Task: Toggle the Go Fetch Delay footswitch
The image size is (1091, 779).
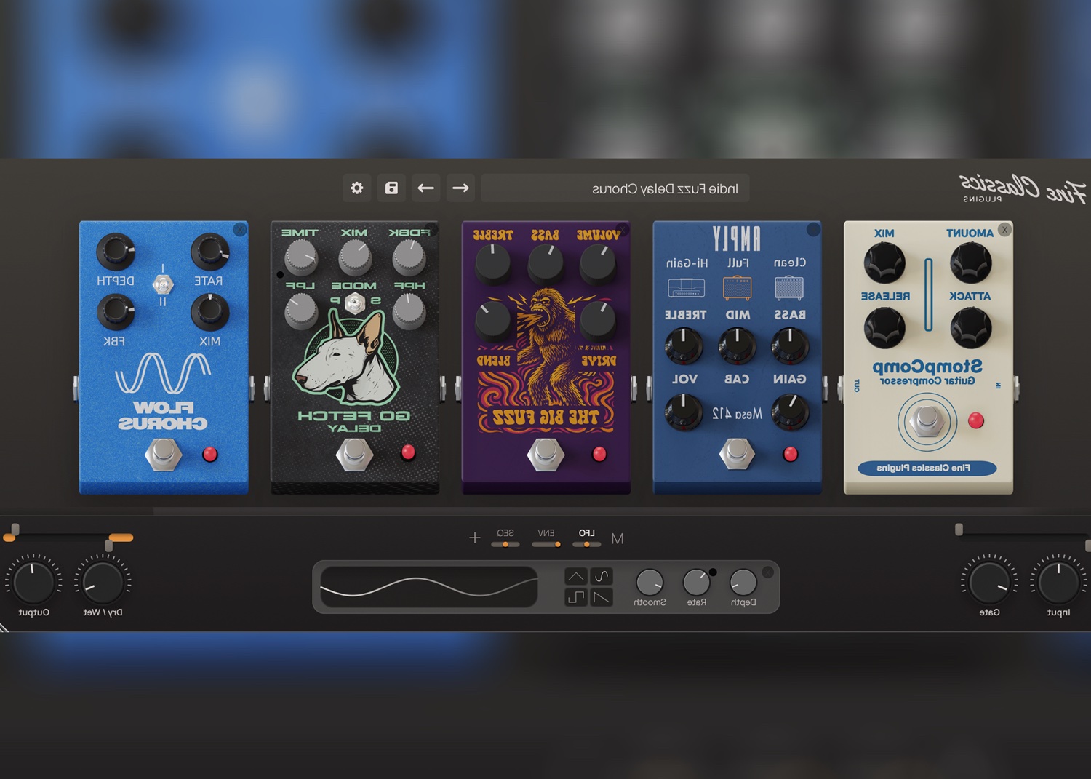Action: pos(354,454)
